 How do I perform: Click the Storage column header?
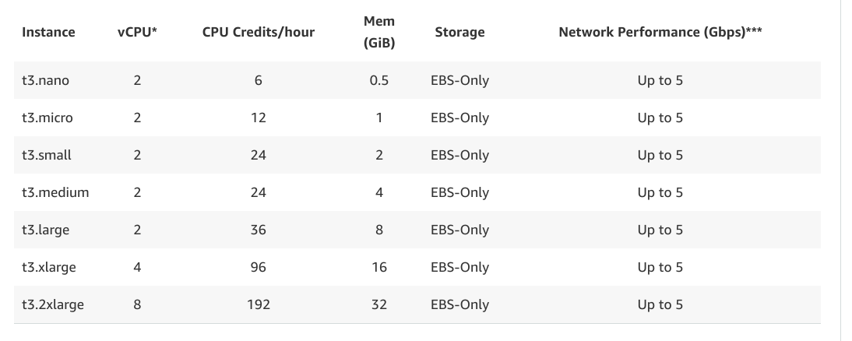[459, 32]
